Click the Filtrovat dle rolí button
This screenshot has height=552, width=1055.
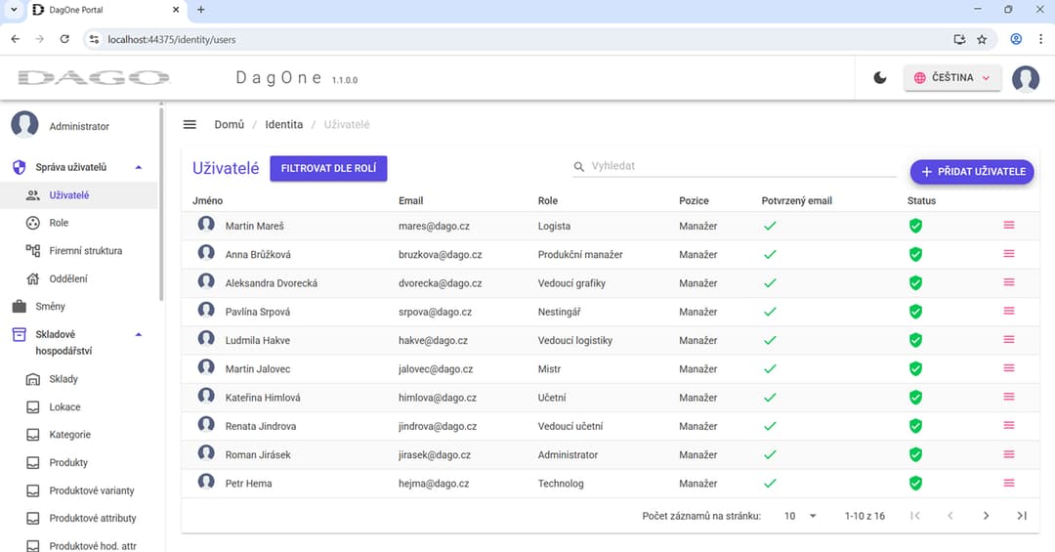coord(328,168)
